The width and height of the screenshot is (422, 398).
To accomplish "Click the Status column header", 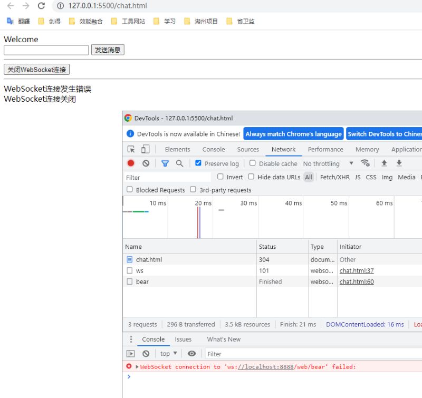I will (x=282, y=247).
